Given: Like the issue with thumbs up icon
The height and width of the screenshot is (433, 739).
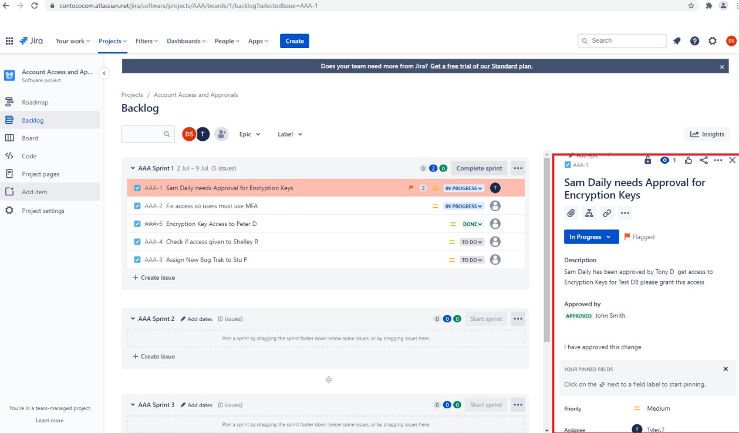Looking at the screenshot, I should [x=688, y=160].
